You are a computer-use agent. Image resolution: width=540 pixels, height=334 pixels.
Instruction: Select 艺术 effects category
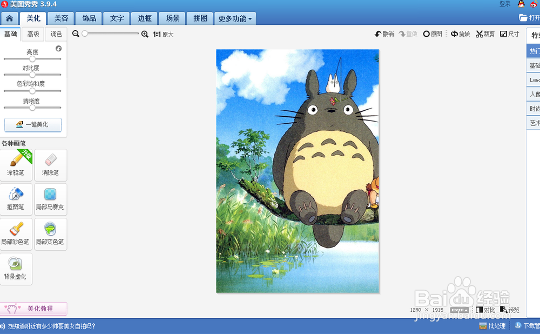(x=534, y=123)
